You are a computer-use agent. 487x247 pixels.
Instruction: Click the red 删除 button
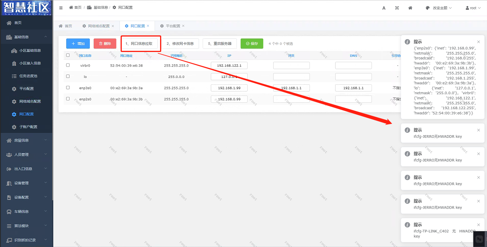[x=105, y=44]
